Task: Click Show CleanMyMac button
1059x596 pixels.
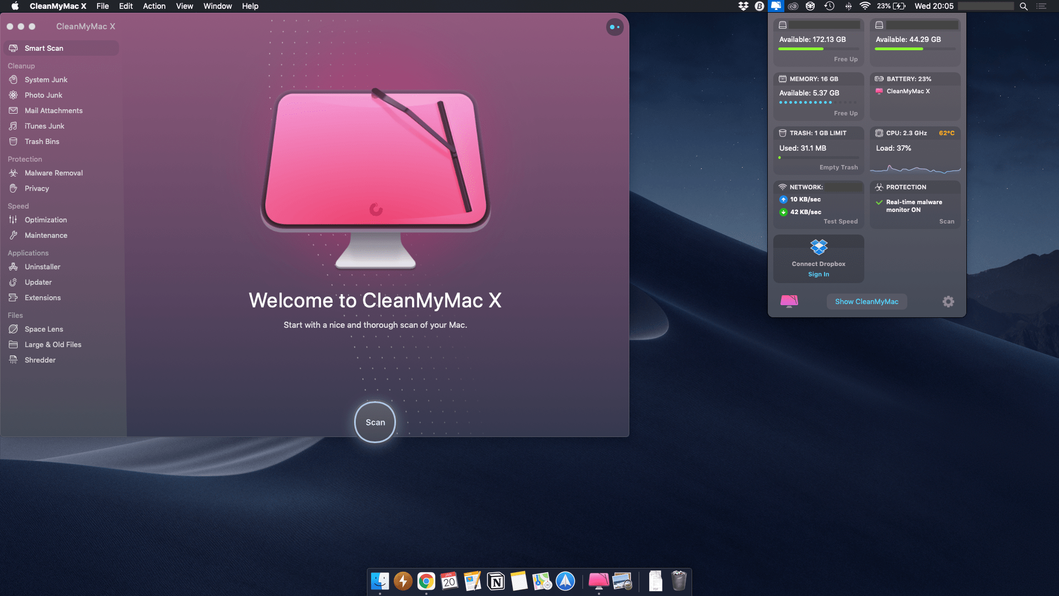Action: tap(867, 301)
